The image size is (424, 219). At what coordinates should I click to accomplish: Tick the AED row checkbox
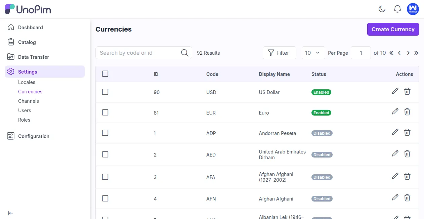click(x=105, y=155)
